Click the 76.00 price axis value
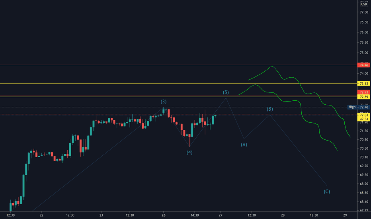The image size is (371, 219). [364, 32]
